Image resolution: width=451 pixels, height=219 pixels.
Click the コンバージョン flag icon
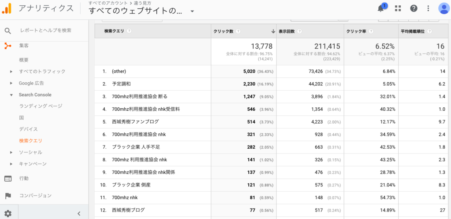click(x=8, y=196)
